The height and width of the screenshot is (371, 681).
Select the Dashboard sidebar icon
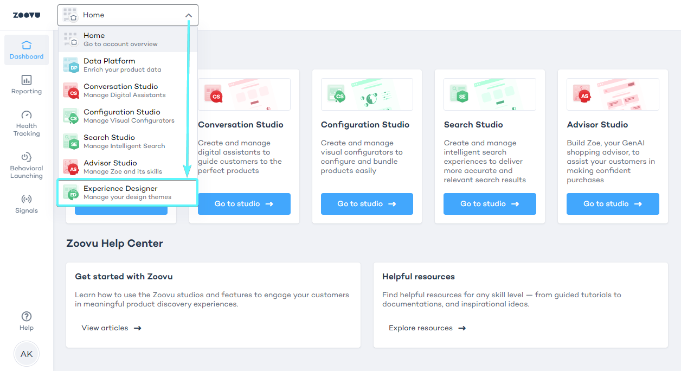tap(27, 50)
